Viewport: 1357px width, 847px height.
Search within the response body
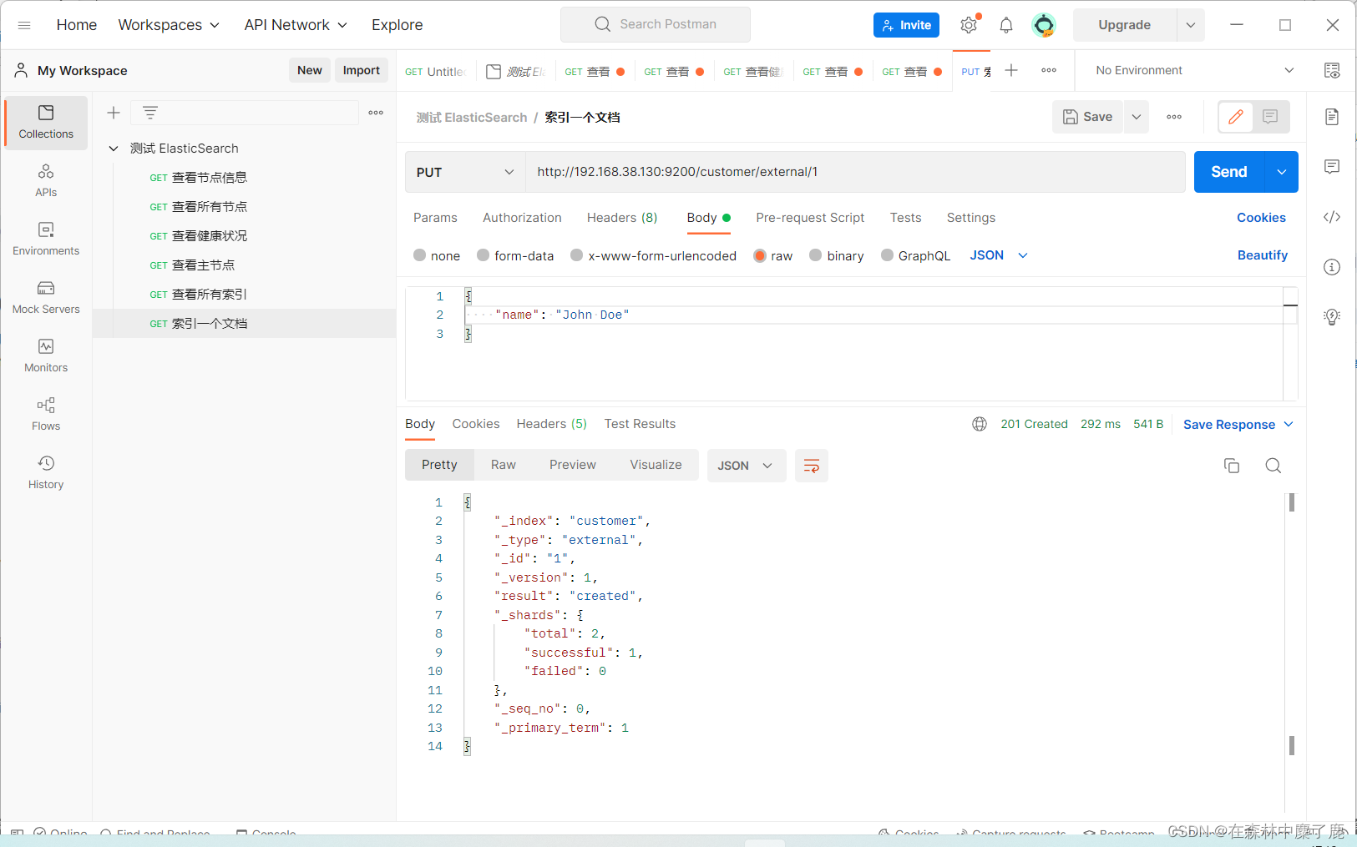1273,466
